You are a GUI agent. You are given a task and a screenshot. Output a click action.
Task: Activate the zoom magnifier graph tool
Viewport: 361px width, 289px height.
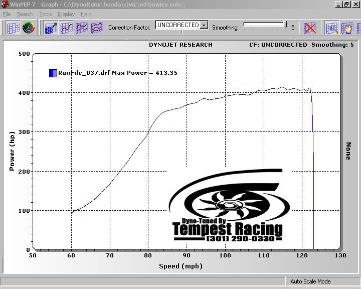pos(332,28)
